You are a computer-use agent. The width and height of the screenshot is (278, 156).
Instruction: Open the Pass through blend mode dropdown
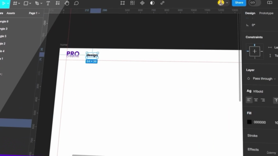click(264, 78)
